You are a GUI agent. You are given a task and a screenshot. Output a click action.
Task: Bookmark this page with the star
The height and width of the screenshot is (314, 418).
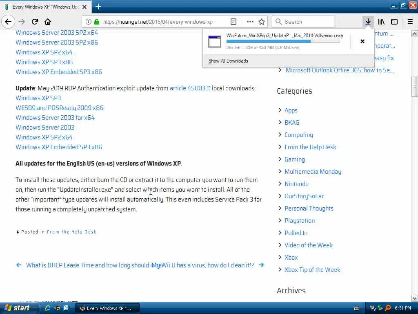262,22
